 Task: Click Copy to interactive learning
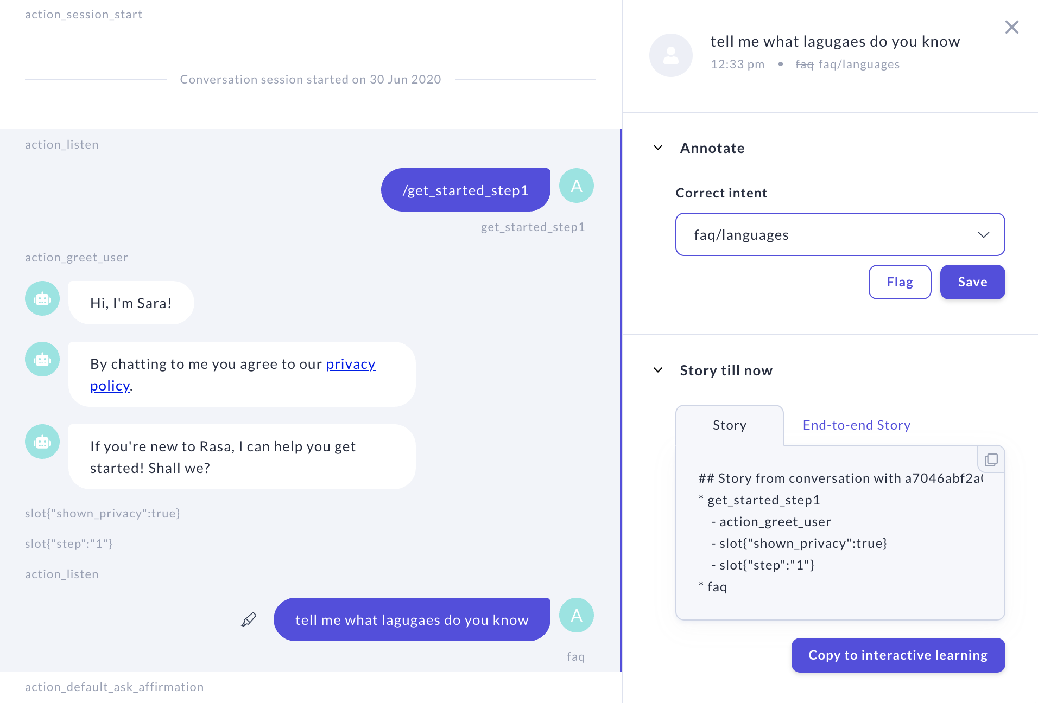pos(898,655)
